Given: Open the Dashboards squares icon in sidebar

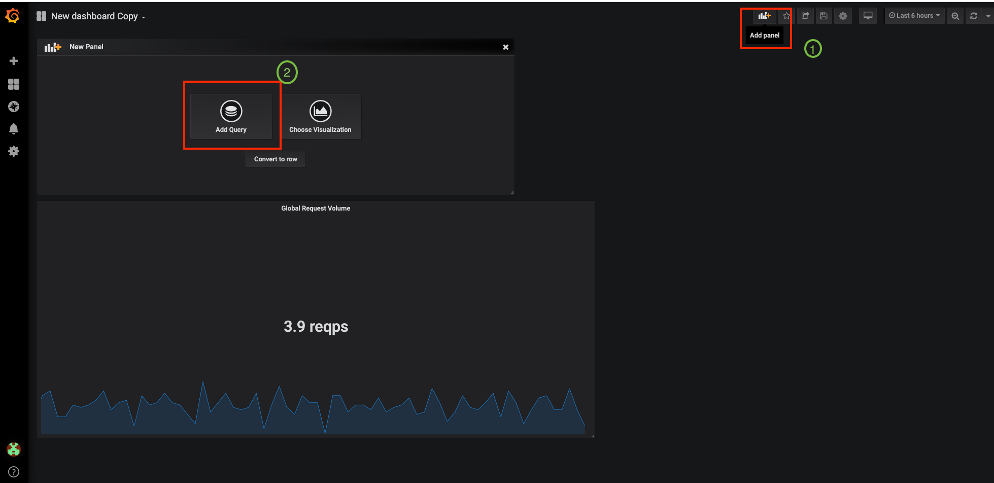Looking at the screenshot, I should point(14,84).
